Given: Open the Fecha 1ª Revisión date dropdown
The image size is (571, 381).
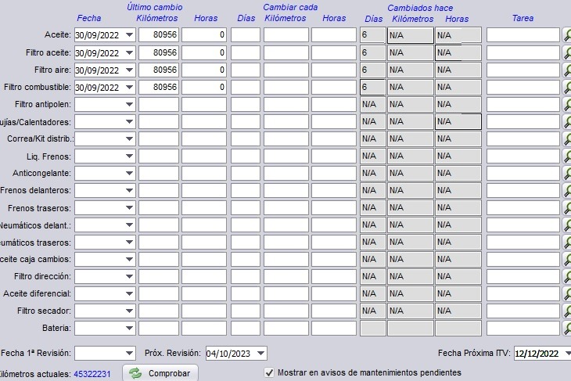Looking at the screenshot, I should (x=129, y=354).
